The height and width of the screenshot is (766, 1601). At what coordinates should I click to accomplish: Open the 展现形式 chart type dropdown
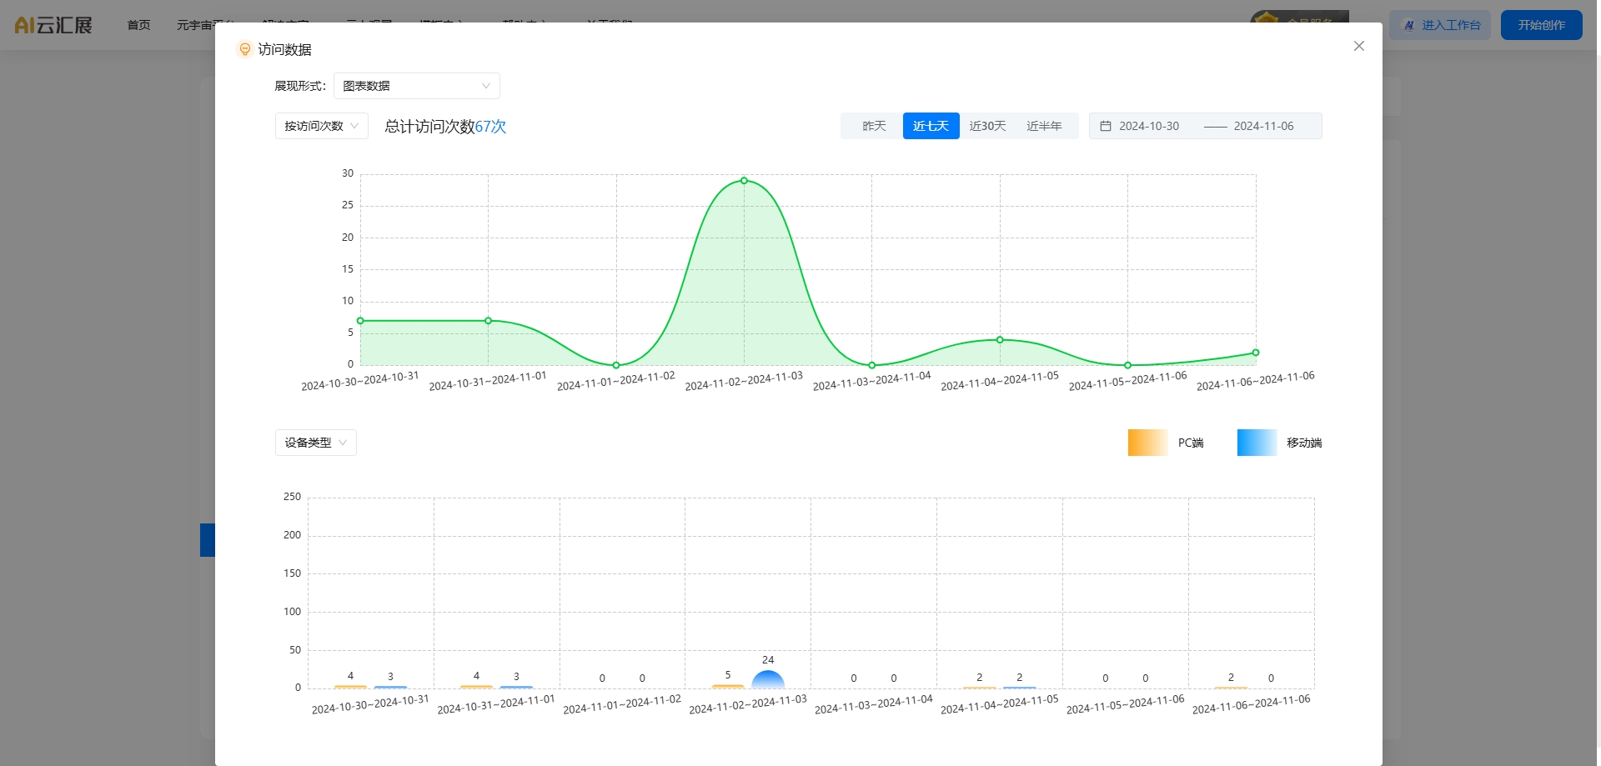pyautogui.click(x=416, y=85)
